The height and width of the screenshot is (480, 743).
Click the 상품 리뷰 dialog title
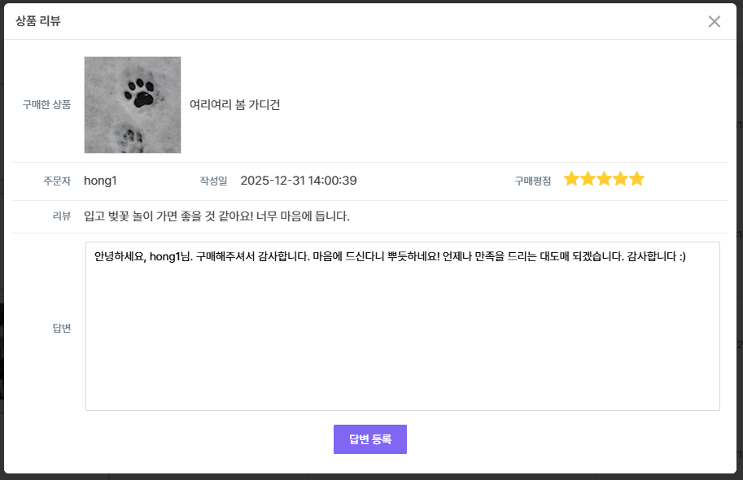38,21
